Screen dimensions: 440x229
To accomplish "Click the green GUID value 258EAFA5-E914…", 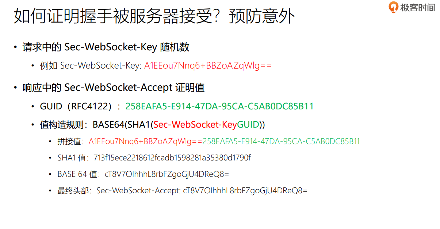I will (219, 106).
